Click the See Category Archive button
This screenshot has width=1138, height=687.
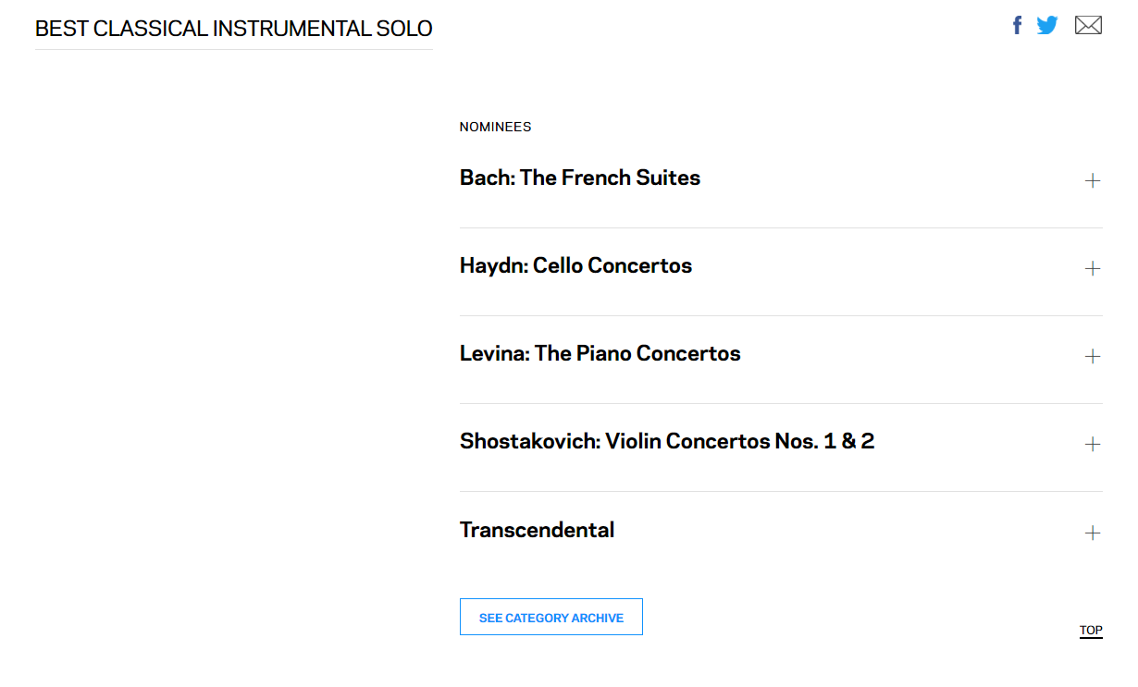coord(550,618)
